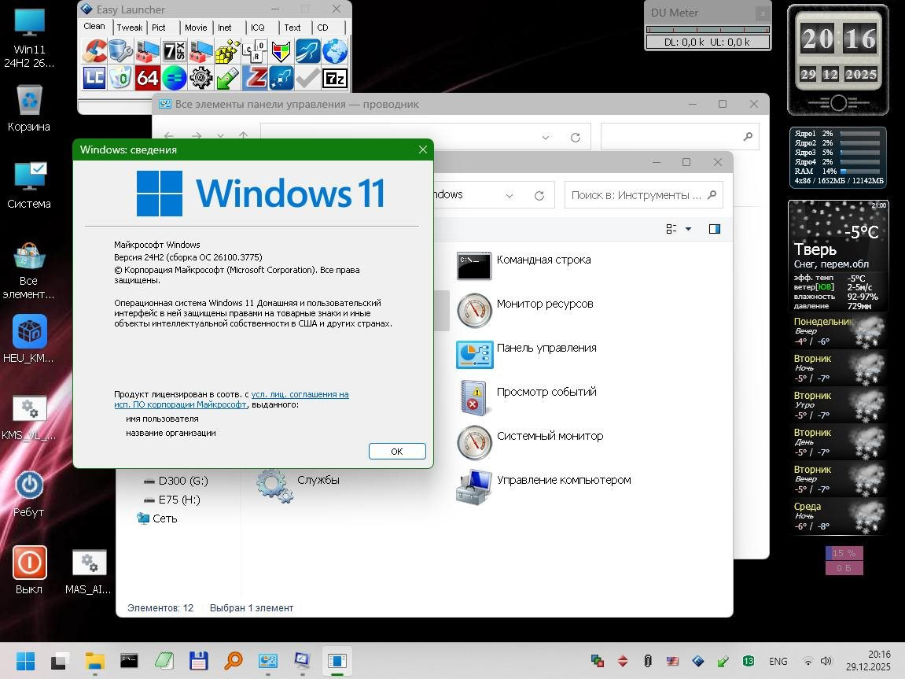Open Управление компьютером item
This screenshot has height=679, width=905.
click(x=543, y=486)
